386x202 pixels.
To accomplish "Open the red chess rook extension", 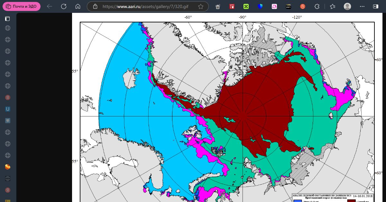I will [232, 6].
